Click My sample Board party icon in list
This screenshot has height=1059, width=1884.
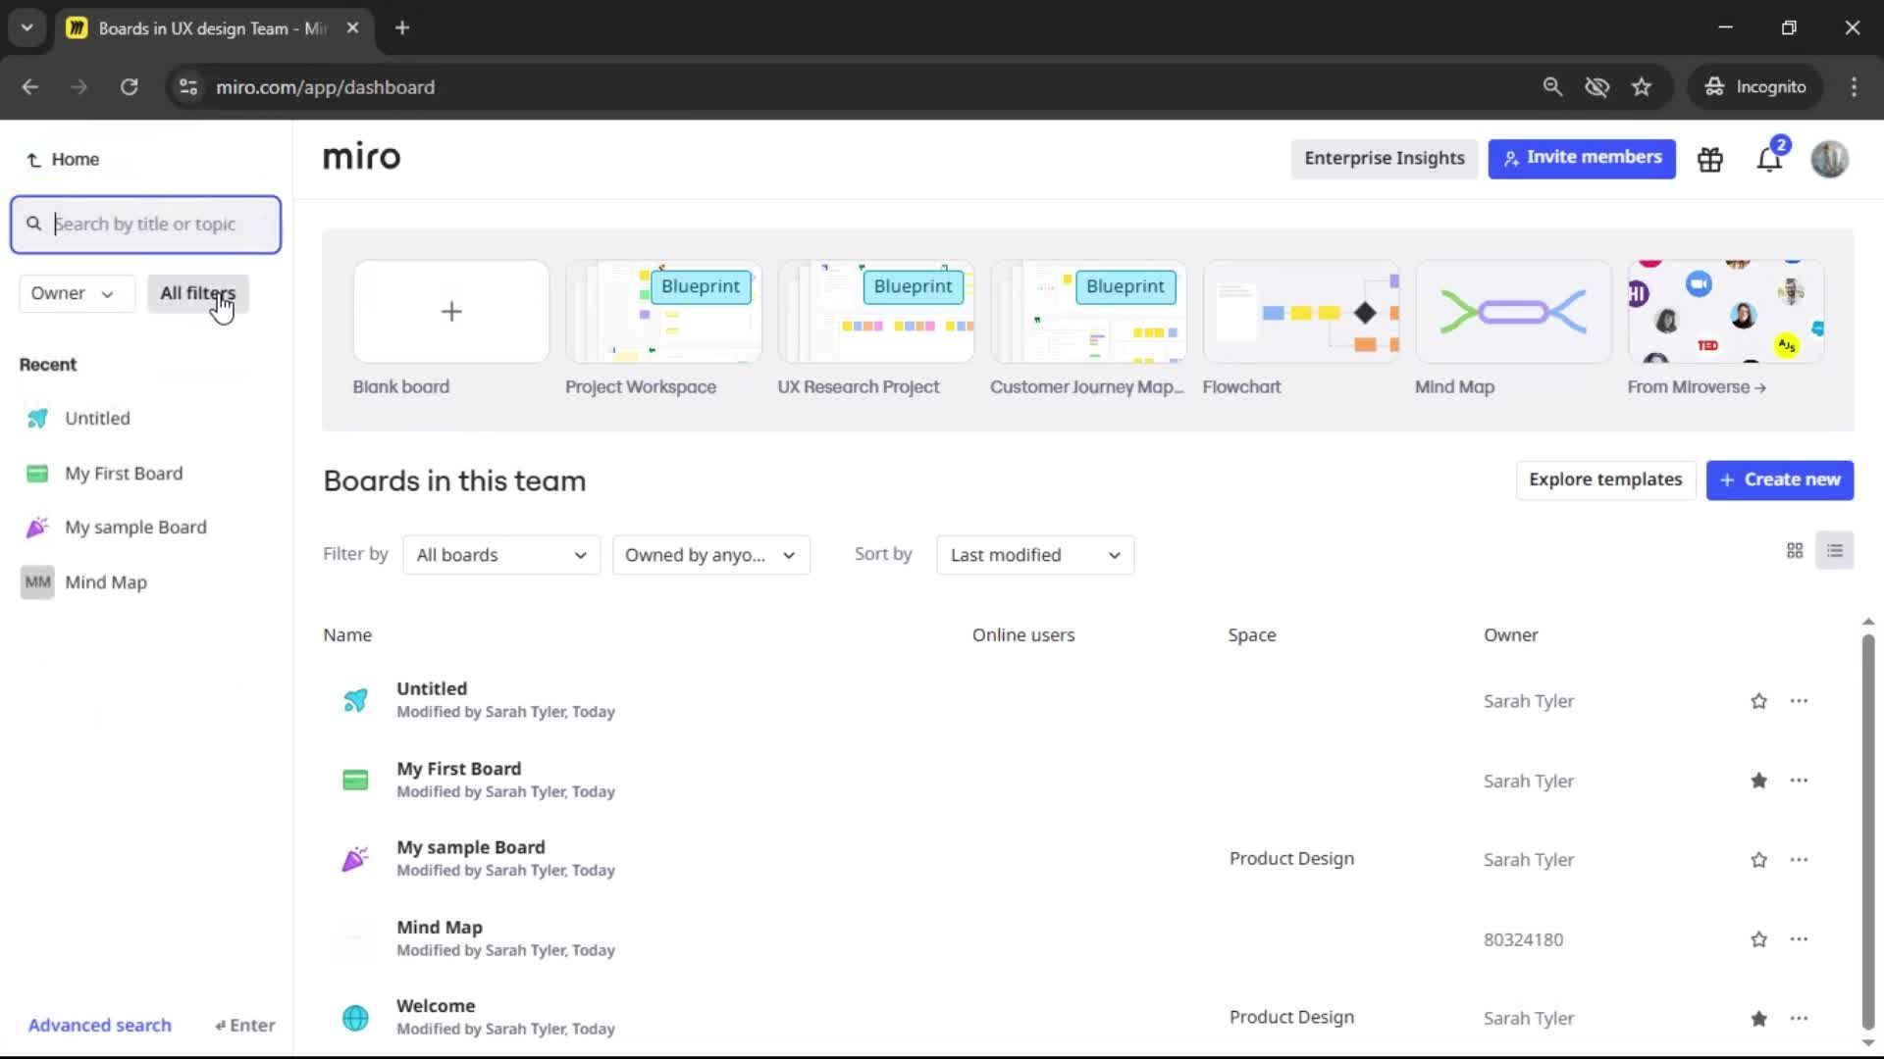tap(355, 859)
